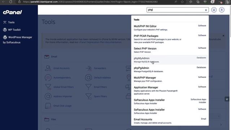Click Default Address label

[102, 78]
